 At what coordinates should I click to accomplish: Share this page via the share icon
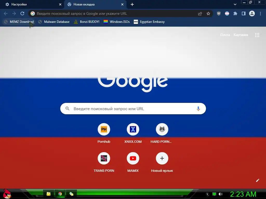[200, 13]
